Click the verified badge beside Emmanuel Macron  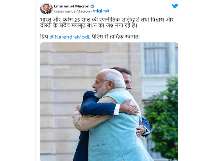pyautogui.click(x=93, y=6)
